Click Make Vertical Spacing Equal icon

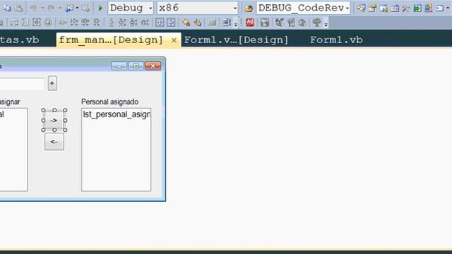pyautogui.click(x=111, y=23)
